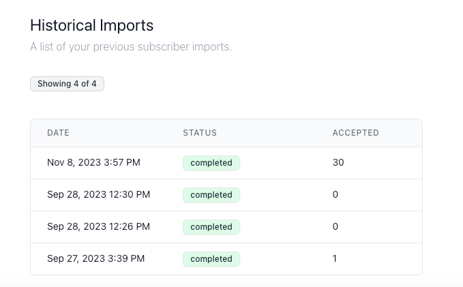Screen dimensions: 463x287
Task: Click the Historical Imports heading
Action: coord(91,25)
